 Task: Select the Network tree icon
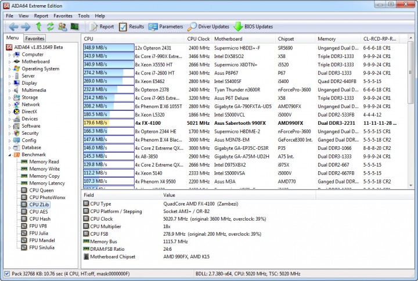[x=17, y=105]
